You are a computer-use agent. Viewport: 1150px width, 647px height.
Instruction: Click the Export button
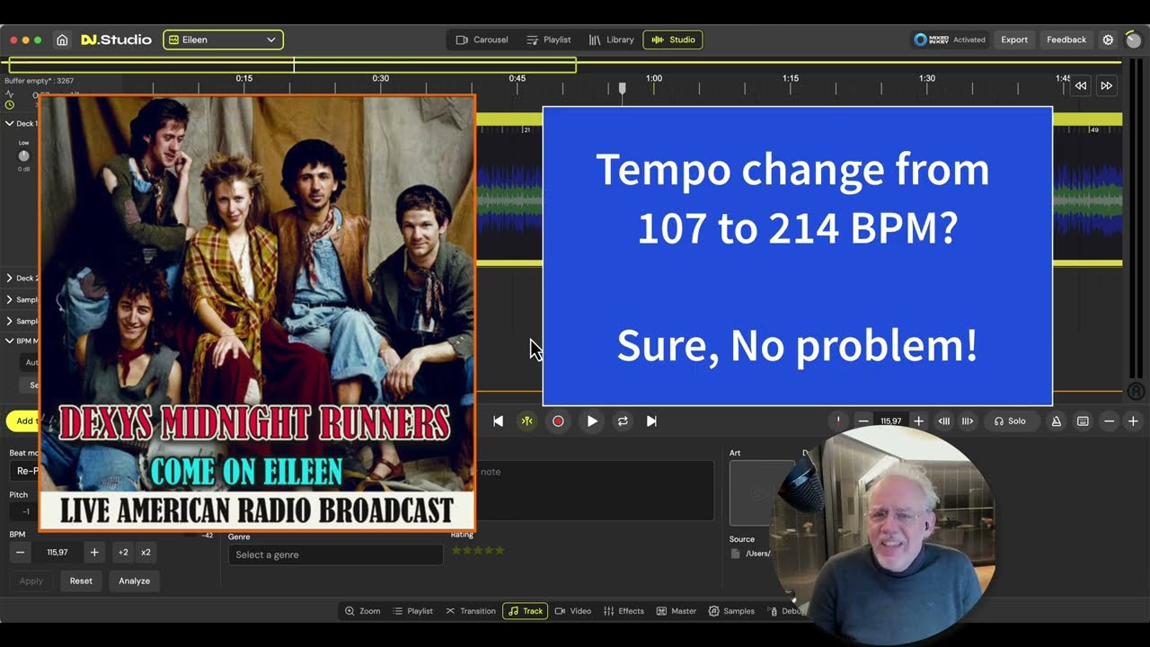1014,40
